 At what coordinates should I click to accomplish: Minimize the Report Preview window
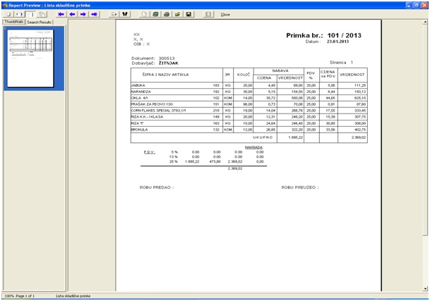pyautogui.click(x=409, y=5)
